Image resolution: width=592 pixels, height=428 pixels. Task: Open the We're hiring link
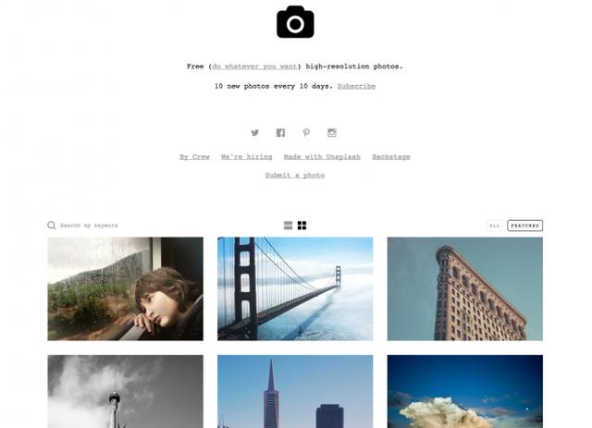tap(247, 156)
